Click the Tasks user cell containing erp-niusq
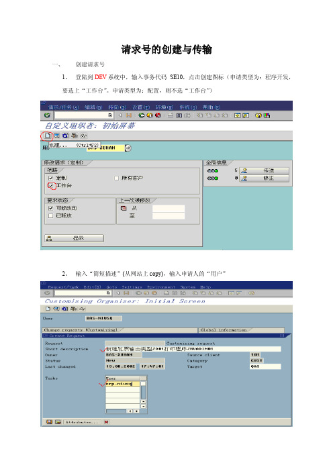The image size is (333, 471). [x=122, y=384]
